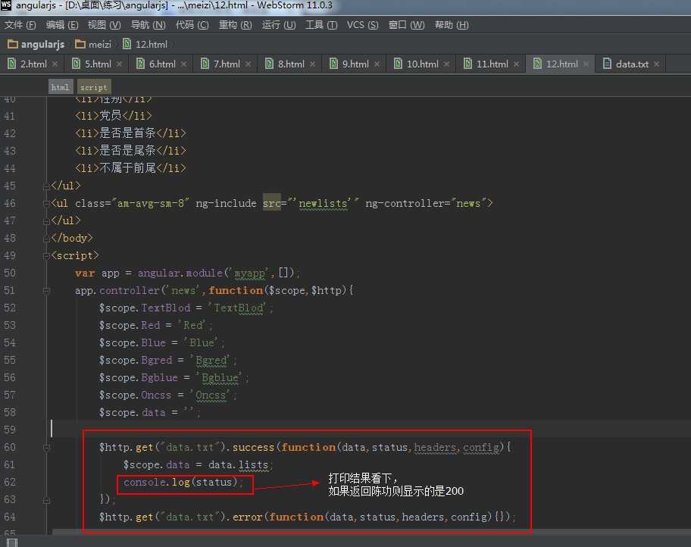The width and height of the screenshot is (691, 547).
Task: Close the 7.html tab
Action: pos(248,64)
